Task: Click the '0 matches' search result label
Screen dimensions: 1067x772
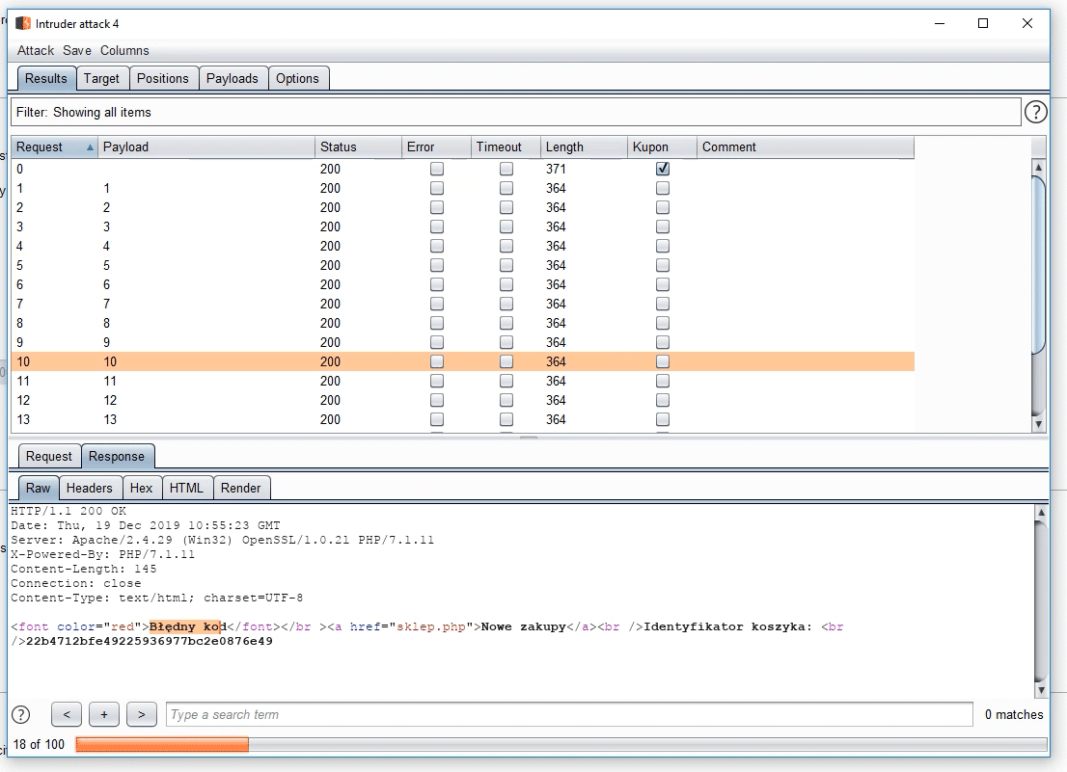Action: 1014,714
